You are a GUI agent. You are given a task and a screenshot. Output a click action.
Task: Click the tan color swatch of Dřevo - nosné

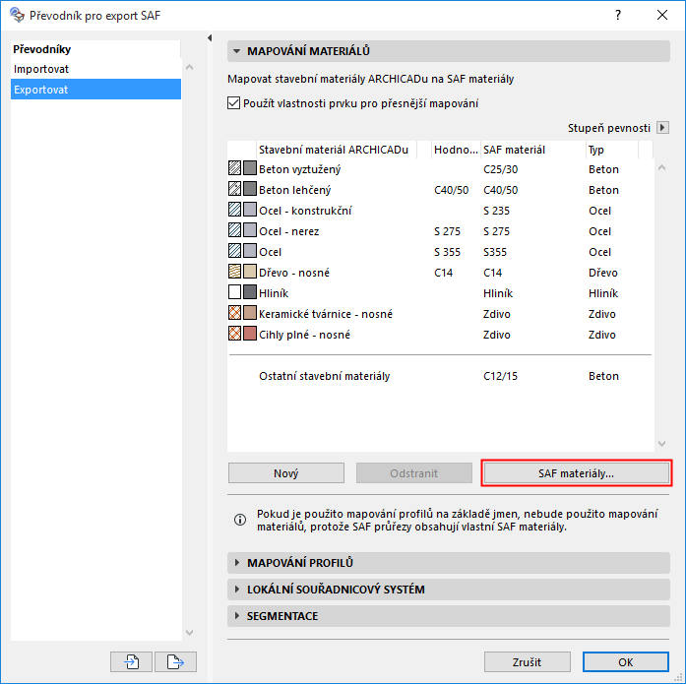pyautogui.click(x=250, y=272)
